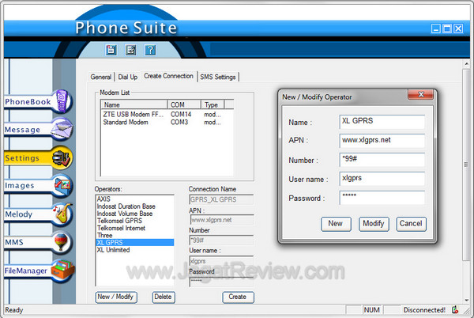This screenshot has height=318, width=474.
Task: Click the dialog Name input field
Action: tap(382, 122)
